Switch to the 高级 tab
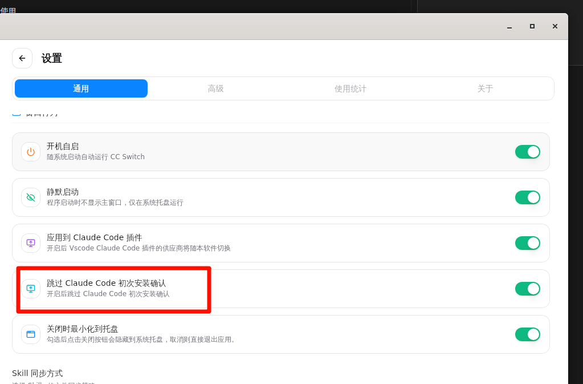 click(215, 88)
